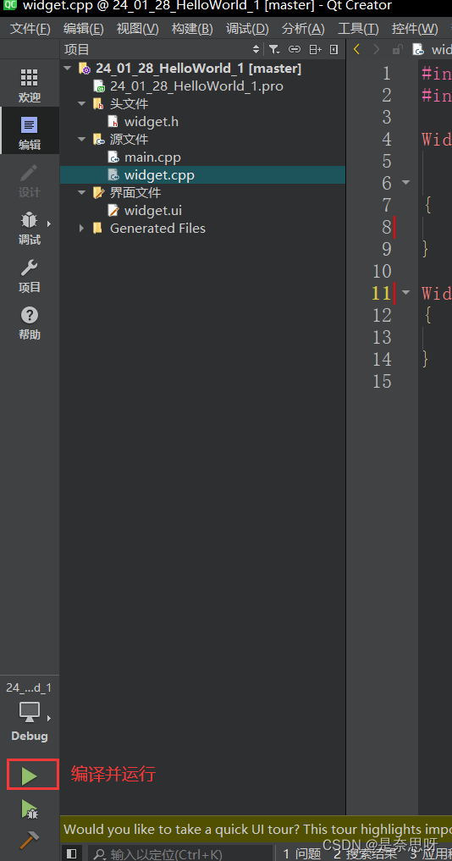Build project using the hammer icon
The image size is (452, 861).
click(29, 840)
